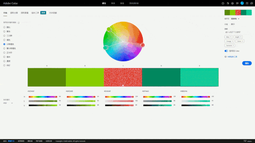Open the 色輪 color wheel tab
Image resolution: width=255 pixels, height=143 pixels.
coord(5,13)
